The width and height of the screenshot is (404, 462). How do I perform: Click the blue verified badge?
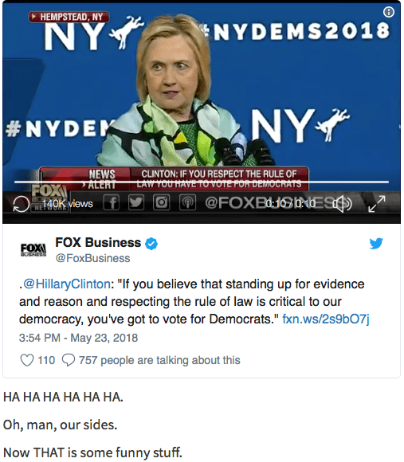[x=151, y=244]
